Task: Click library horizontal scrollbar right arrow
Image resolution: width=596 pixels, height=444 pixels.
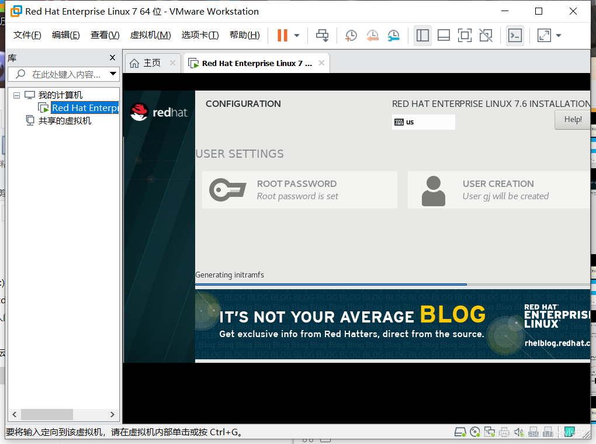Action: tap(113, 414)
